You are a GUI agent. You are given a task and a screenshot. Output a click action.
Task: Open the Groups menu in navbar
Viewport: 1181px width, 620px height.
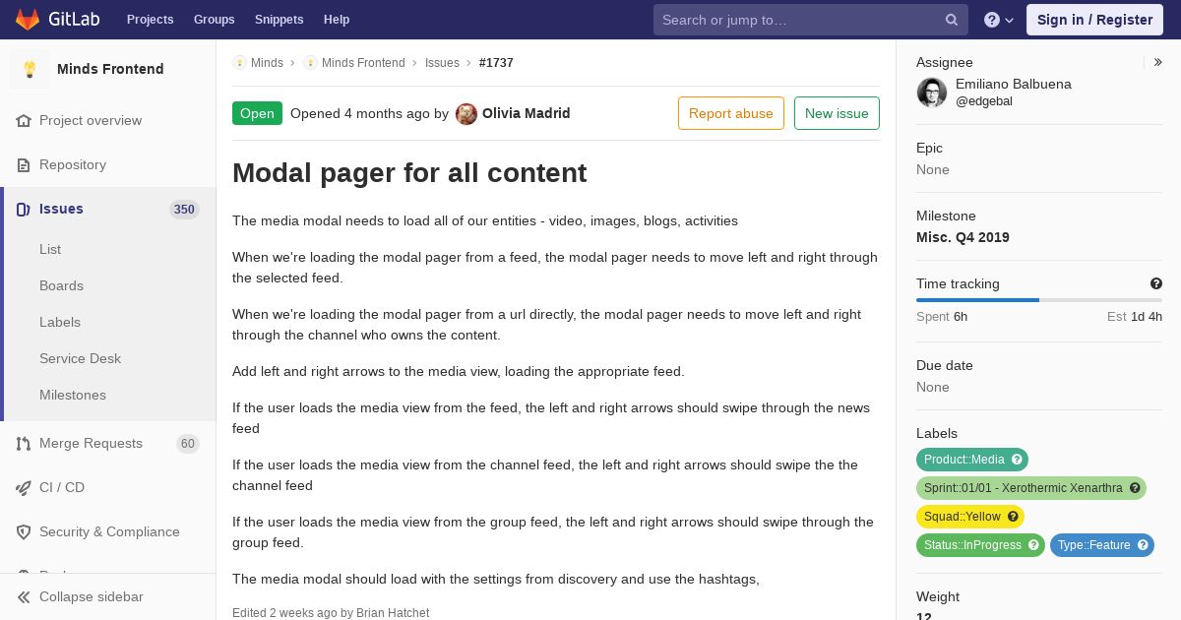214,20
